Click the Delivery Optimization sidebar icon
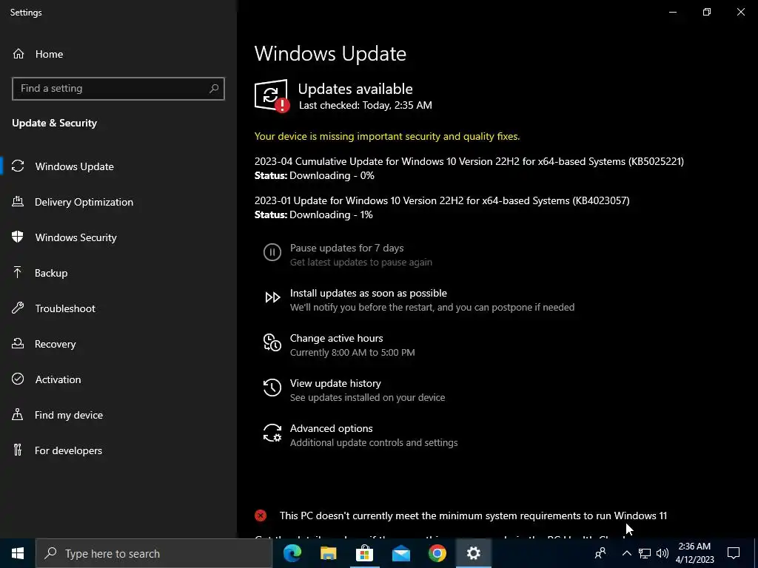 pyautogui.click(x=18, y=202)
